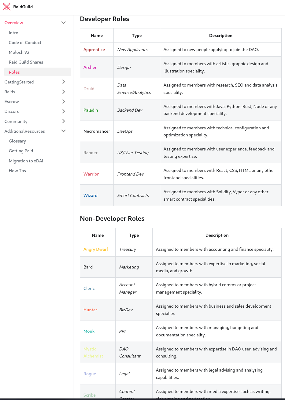The image size is (285, 400).
Task: Go to the Intro page
Action: tap(13, 33)
